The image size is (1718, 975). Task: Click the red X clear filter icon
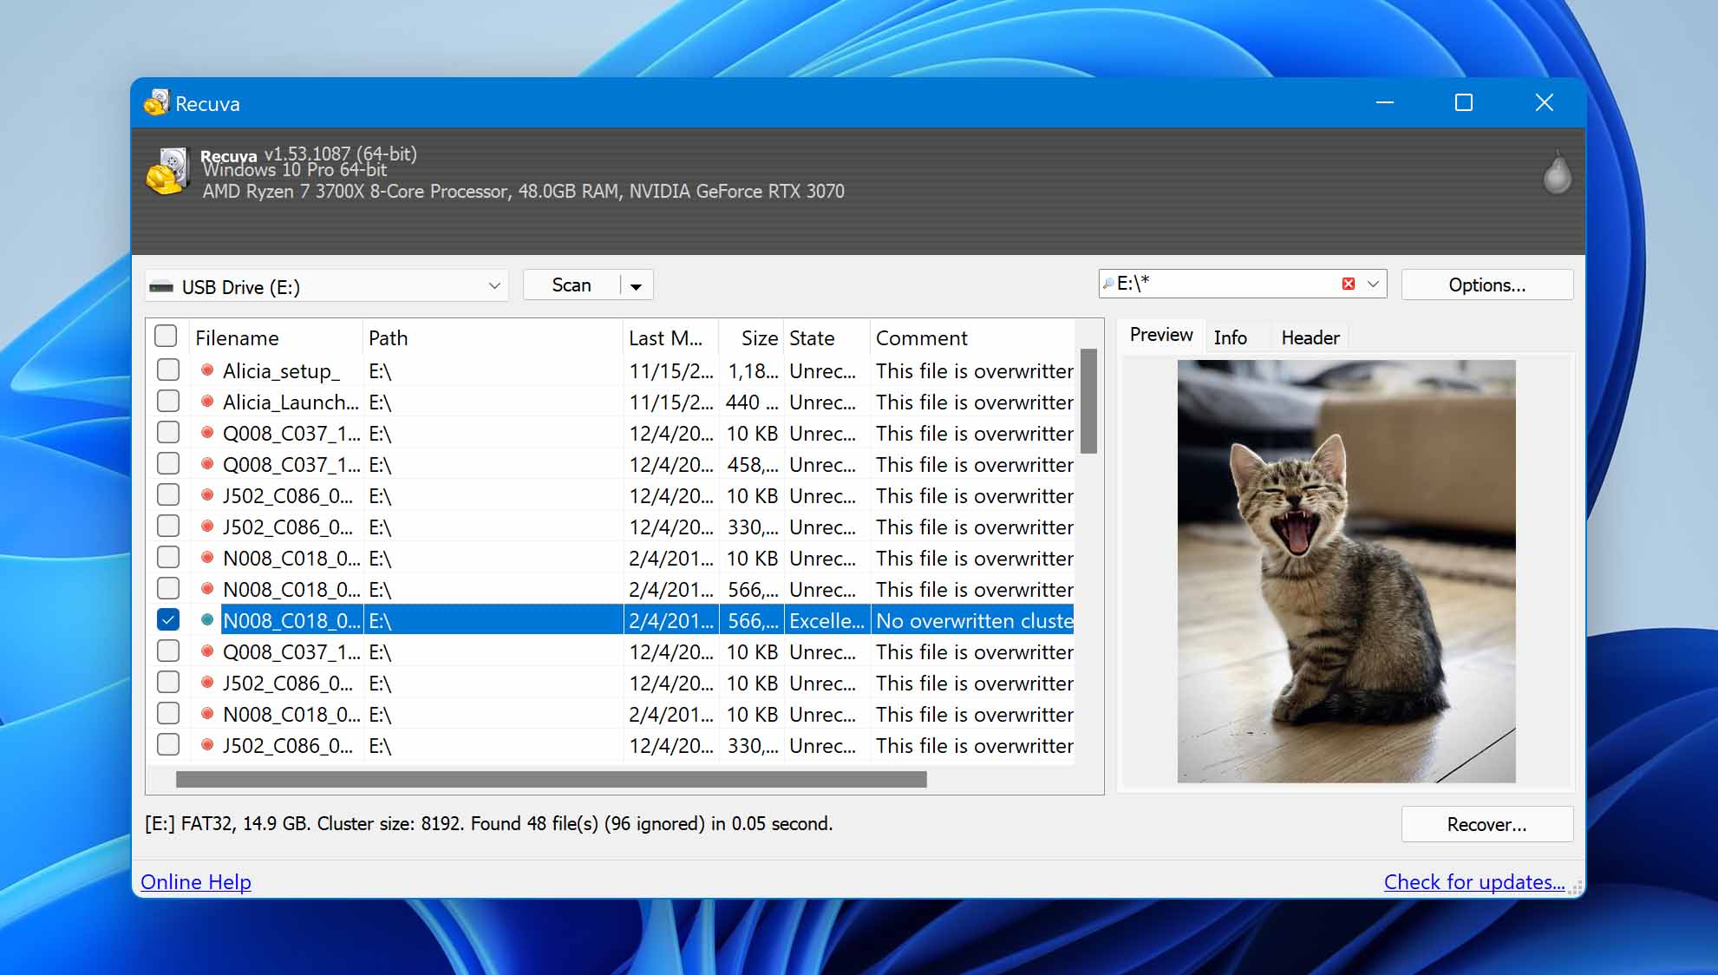(1348, 285)
